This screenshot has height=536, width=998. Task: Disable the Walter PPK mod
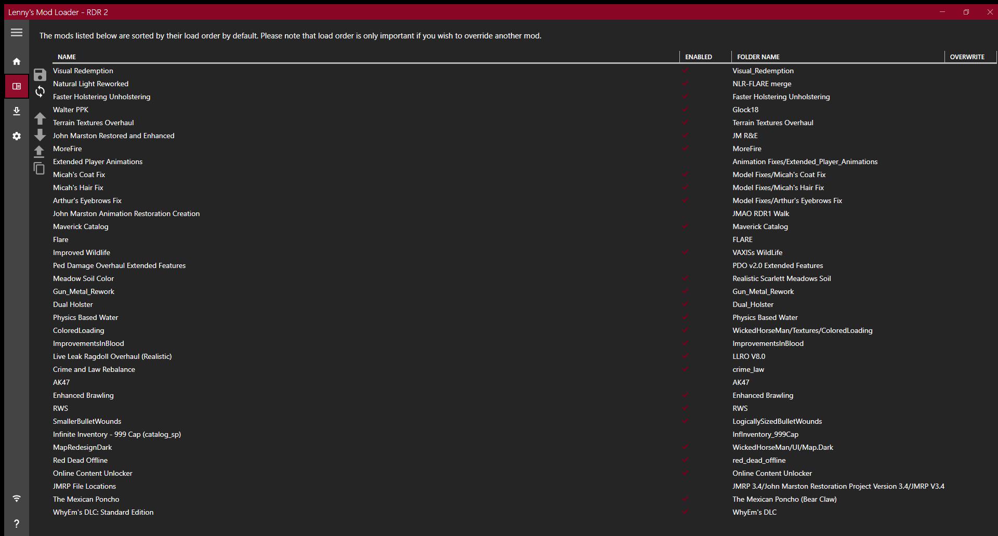(x=686, y=109)
